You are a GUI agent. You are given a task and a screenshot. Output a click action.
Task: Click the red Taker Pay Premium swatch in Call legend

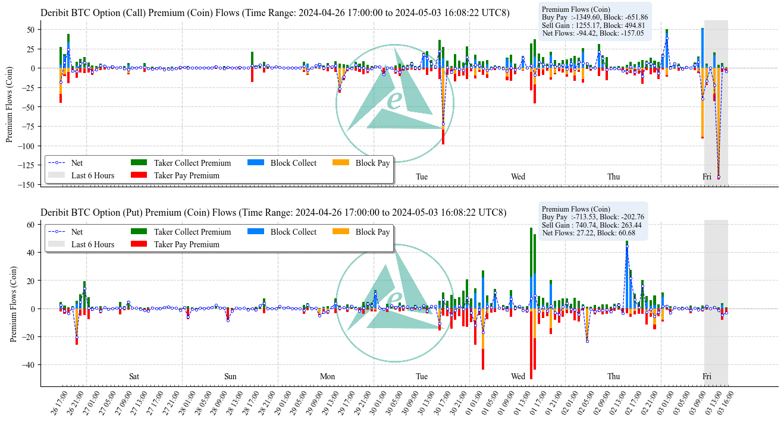[x=139, y=176]
